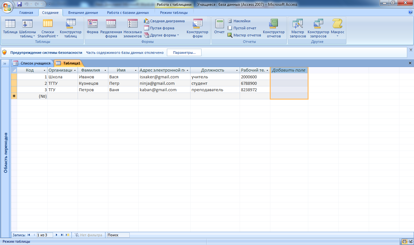This screenshot has width=414, height=245.
Task: Click phone cell 6788900
Action: coord(255,83)
